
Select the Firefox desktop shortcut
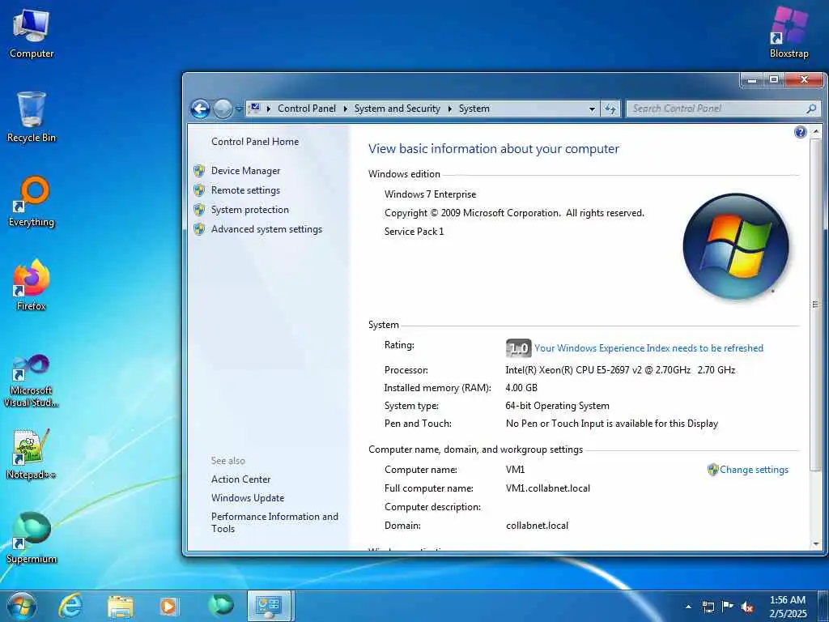point(32,286)
